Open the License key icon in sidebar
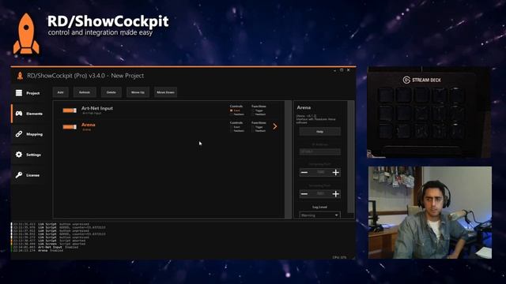This screenshot has width=506, height=284. [19, 175]
